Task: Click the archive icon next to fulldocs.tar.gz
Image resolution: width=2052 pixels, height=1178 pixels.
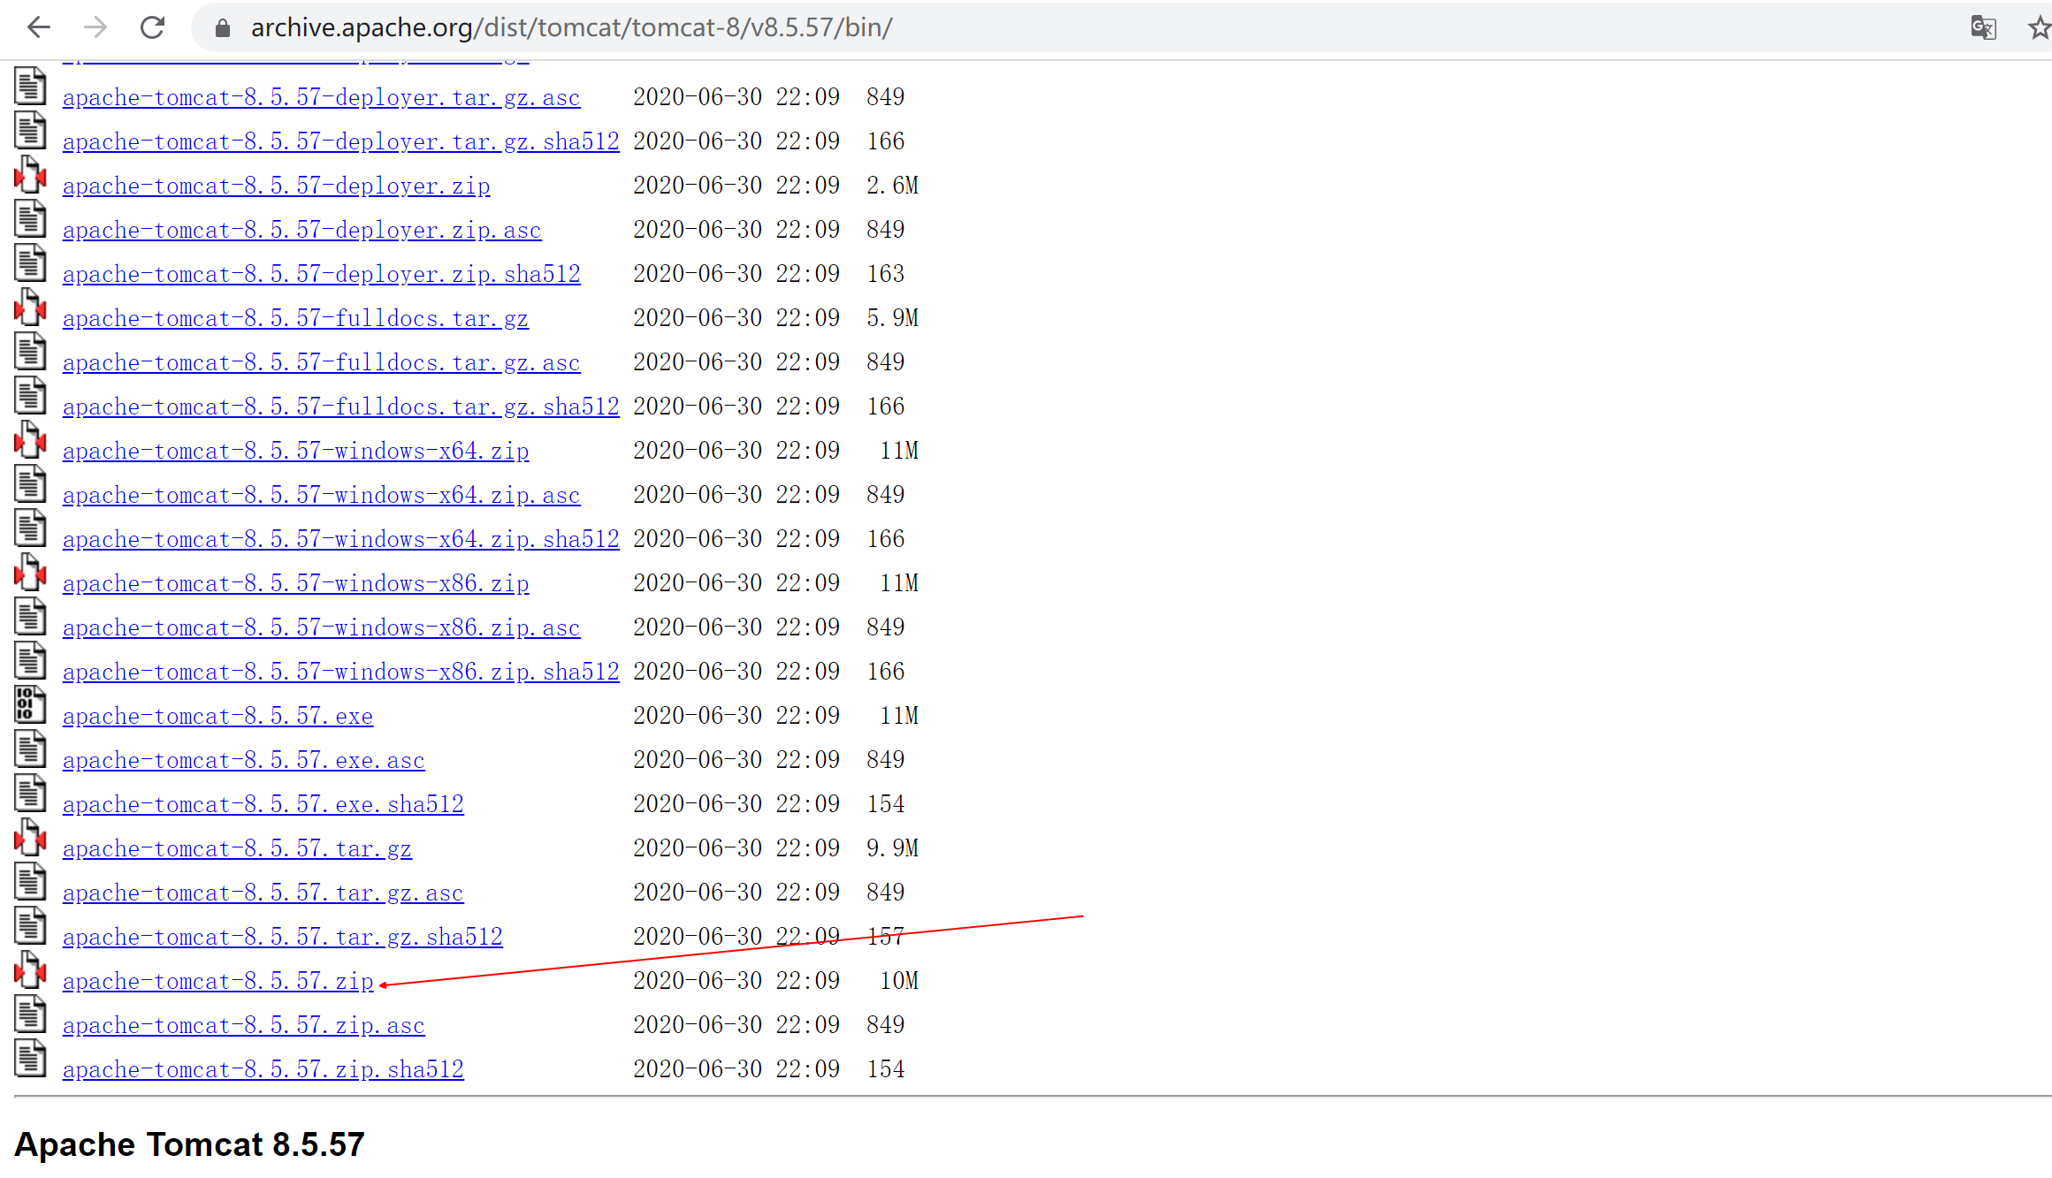Action: (x=30, y=307)
